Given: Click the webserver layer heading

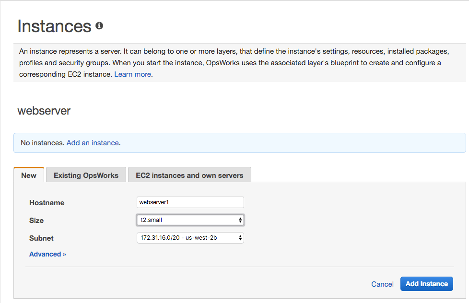Looking at the screenshot, I should [x=44, y=111].
